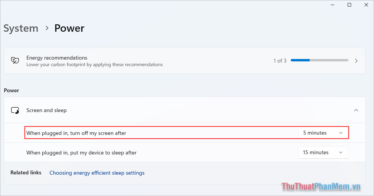Click the chevron beside 5 minutes
The image size is (374, 196).
340,133
